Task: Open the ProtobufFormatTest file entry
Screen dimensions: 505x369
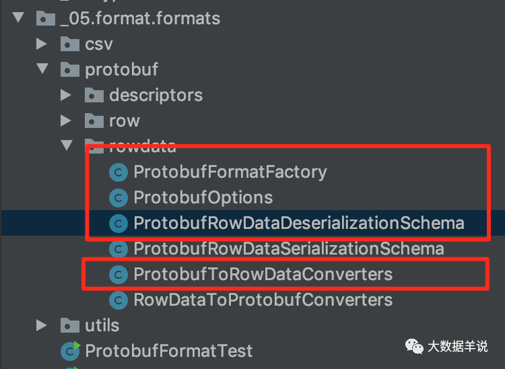Action: tap(169, 351)
